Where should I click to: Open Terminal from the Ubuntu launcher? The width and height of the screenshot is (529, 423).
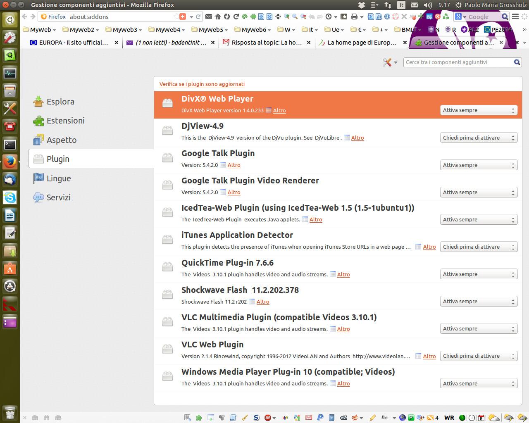click(10, 144)
